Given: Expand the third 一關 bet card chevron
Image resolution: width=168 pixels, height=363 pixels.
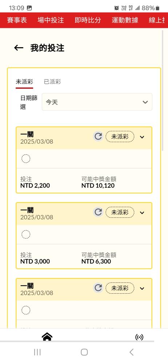Looking at the screenshot, I should pyautogui.click(x=142, y=289).
